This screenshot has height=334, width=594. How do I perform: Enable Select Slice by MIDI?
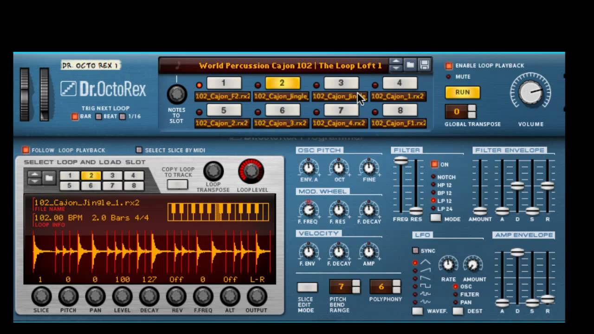tap(139, 150)
